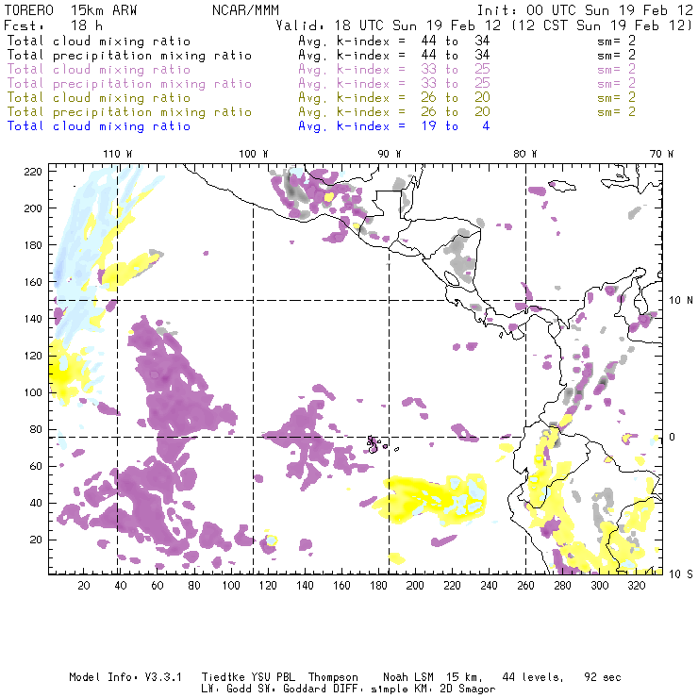Select olive "Total precipitation mixing ratio" legend label

(x=129, y=111)
